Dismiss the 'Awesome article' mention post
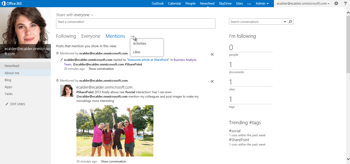Image resolution: width=350 pixels, height=164 pixels. click(x=212, y=54)
